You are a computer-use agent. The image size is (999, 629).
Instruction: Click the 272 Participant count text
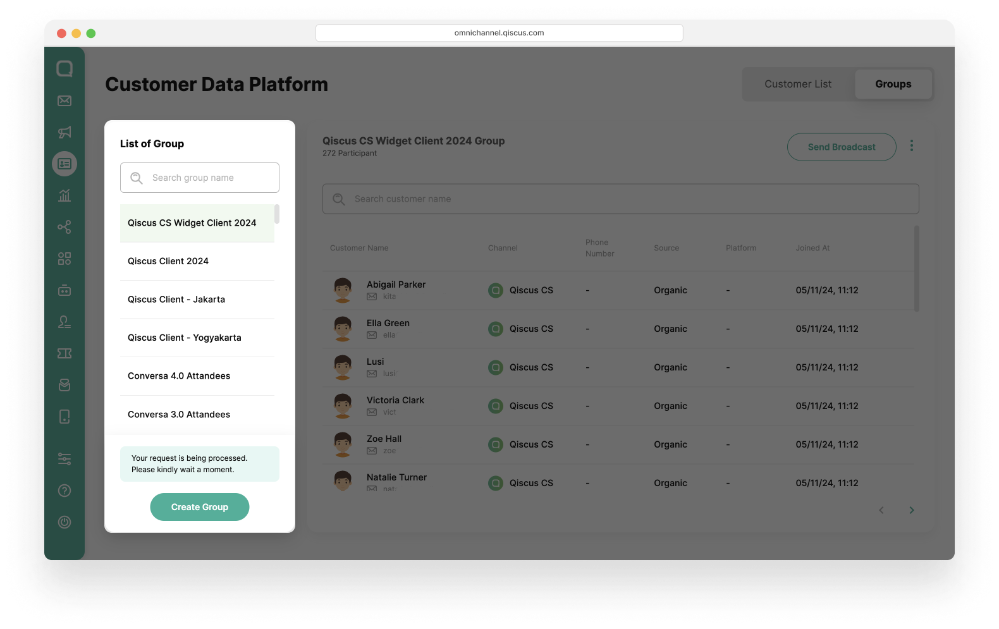point(350,153)
